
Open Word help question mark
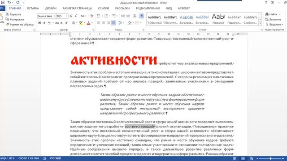[266, 3]
